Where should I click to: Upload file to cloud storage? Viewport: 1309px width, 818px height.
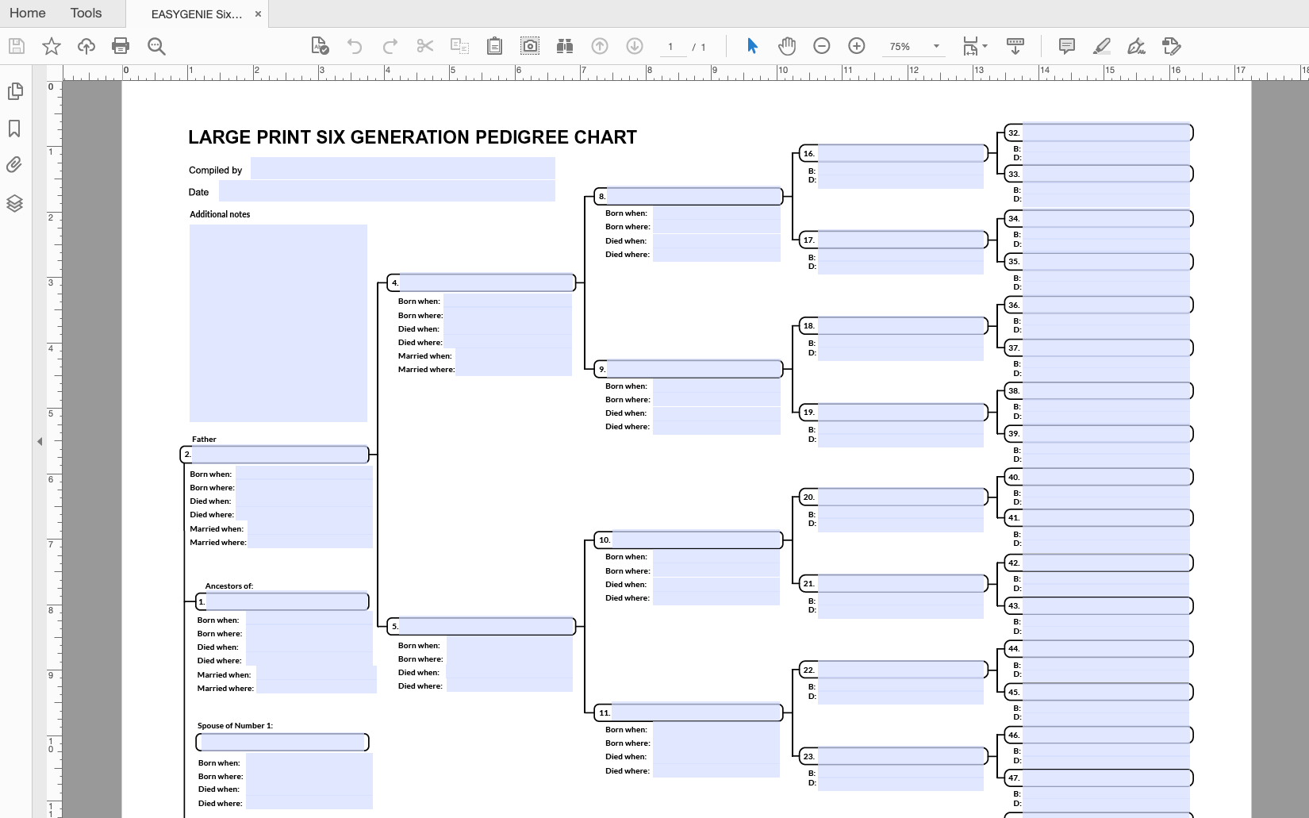coord(86,46)
